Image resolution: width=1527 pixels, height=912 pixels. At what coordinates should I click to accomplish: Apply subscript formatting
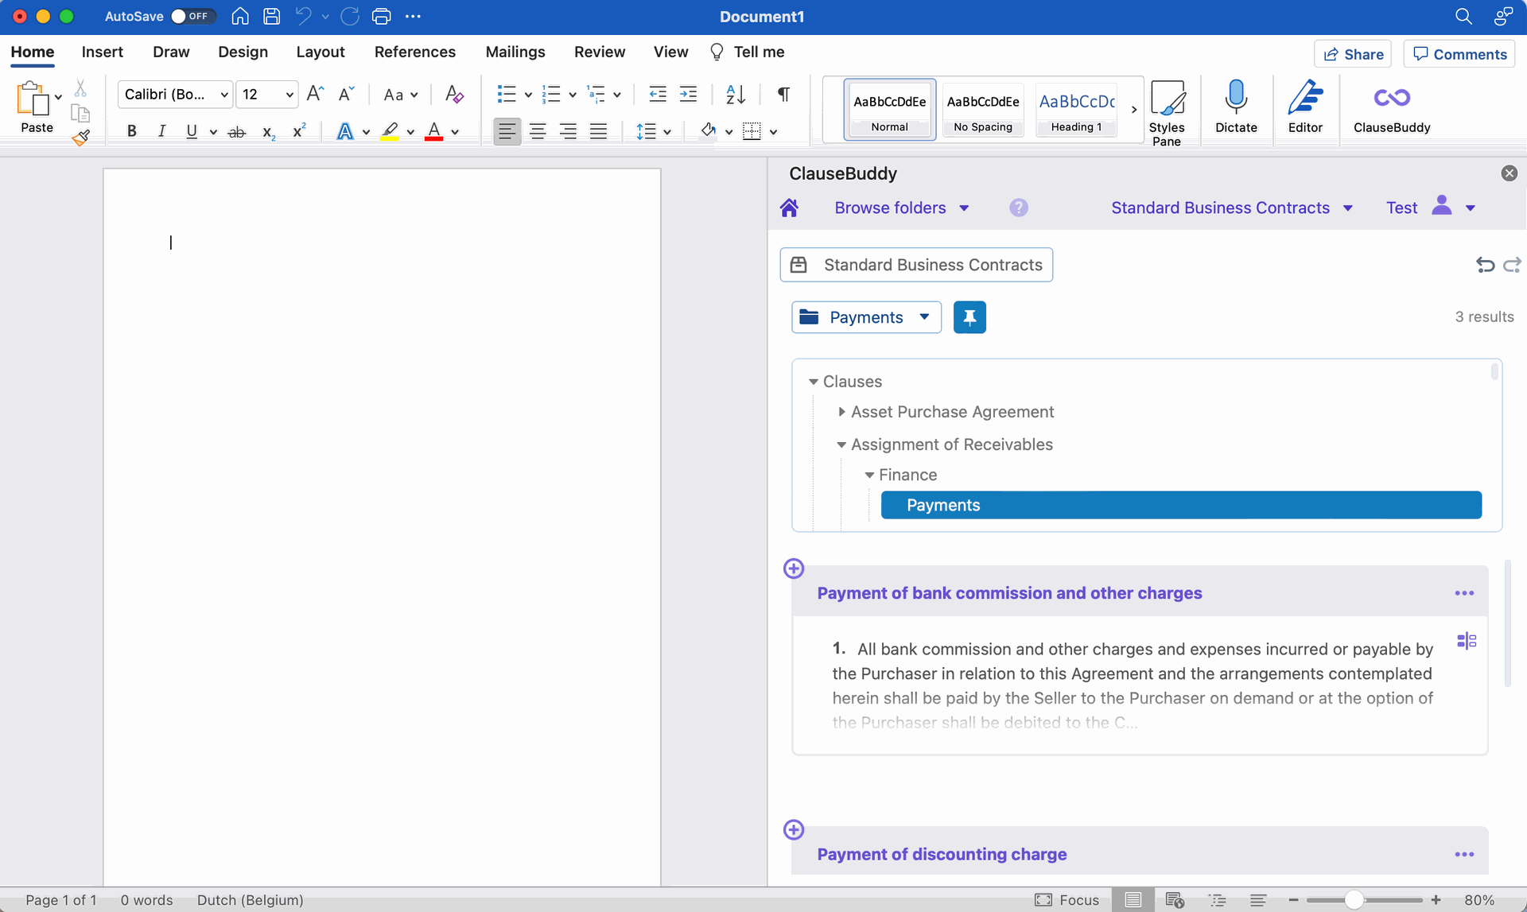click(269, 132)
